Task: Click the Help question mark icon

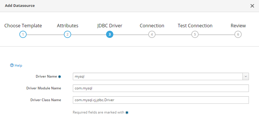Action: (x=12, y=66)
